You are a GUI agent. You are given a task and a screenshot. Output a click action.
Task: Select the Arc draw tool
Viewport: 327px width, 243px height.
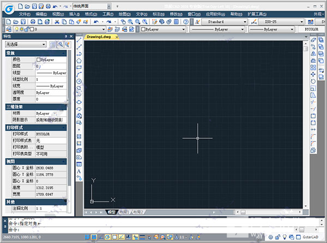tap(79, 74)
